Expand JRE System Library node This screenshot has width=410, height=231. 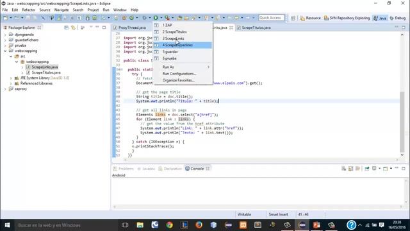(x=11, y=78)
